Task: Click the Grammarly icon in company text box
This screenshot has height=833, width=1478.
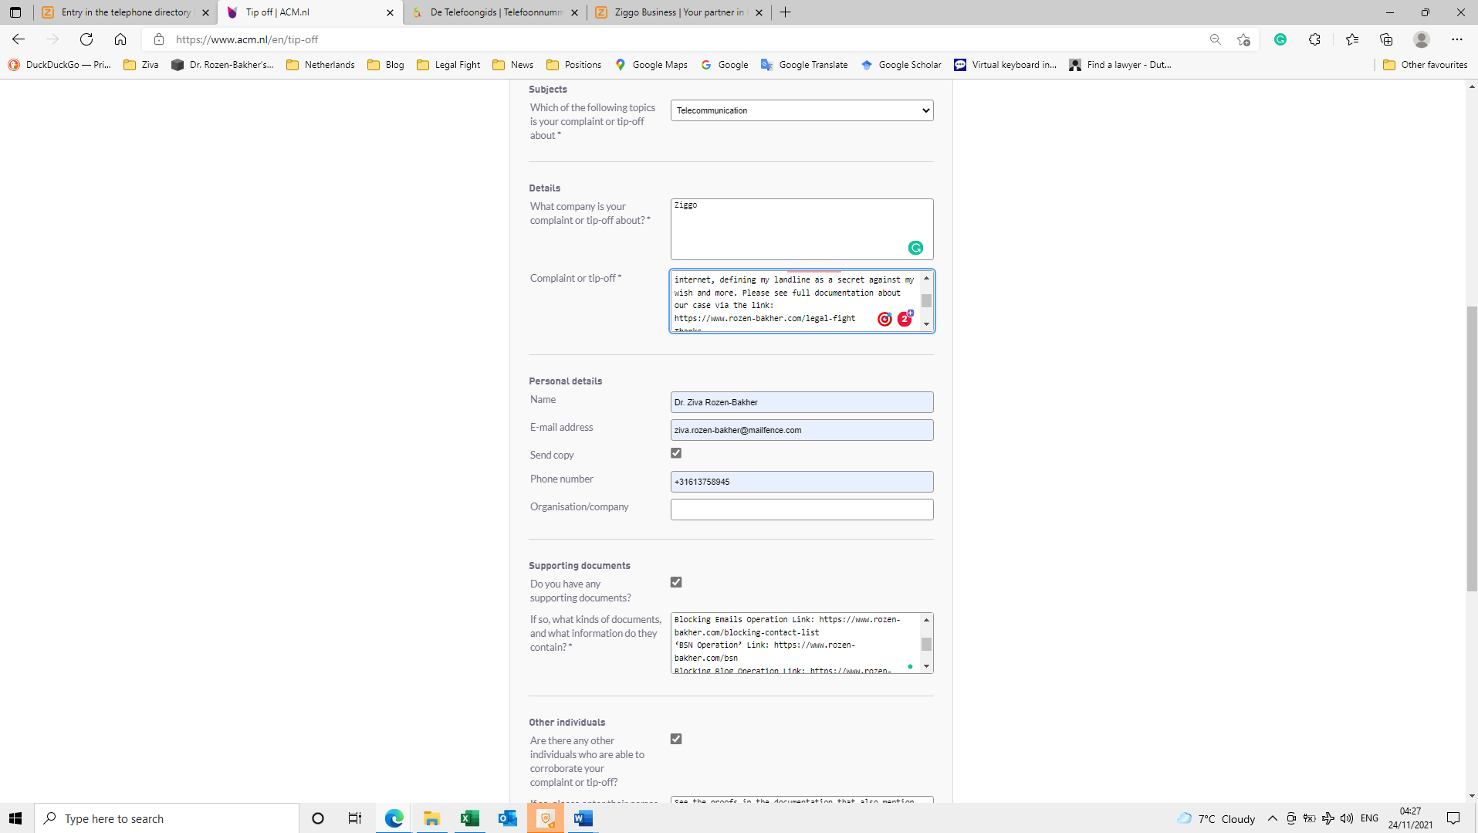Action: pos(915,248)
